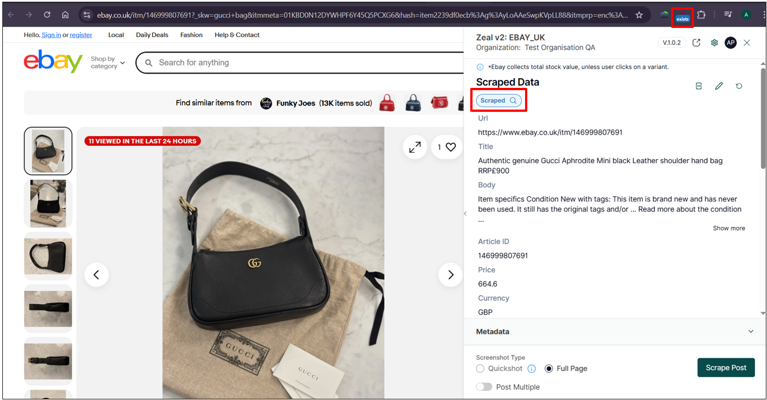The width and height of the screenshot is (767, 400).
Task: Open the Zeal 'exists' extension icon
Action: click(683, 17)
